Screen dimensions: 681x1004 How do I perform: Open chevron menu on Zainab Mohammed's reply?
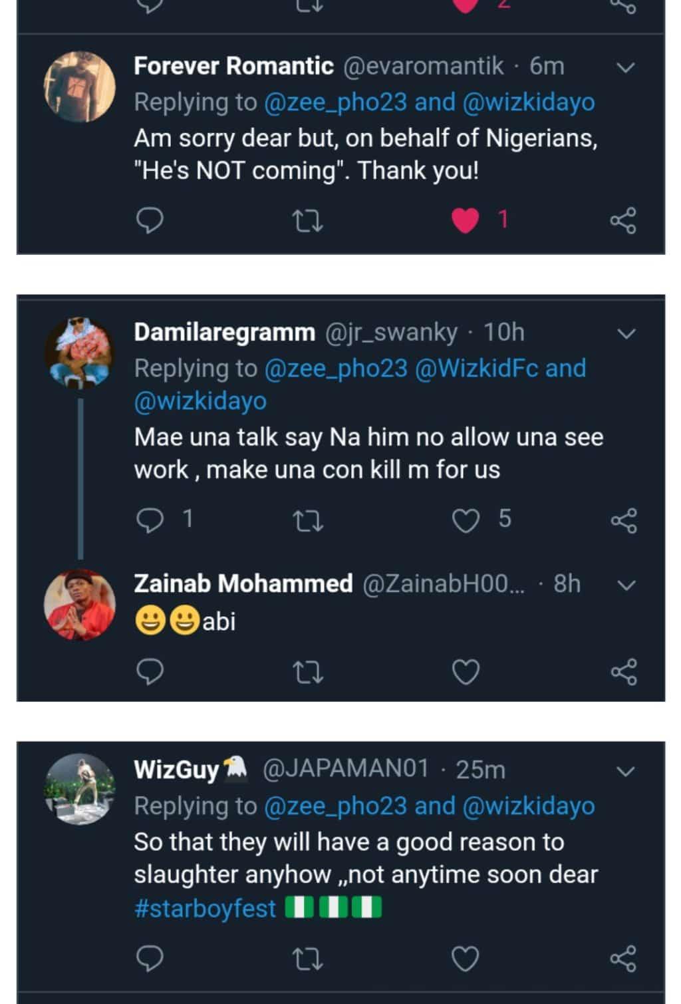pos(626,586)
